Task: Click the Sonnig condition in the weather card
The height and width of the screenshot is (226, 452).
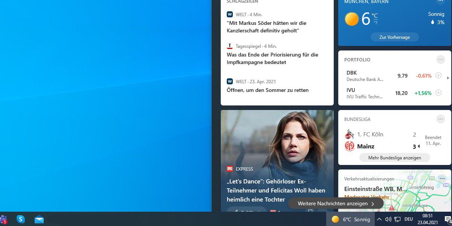Action: pos(436,14)
